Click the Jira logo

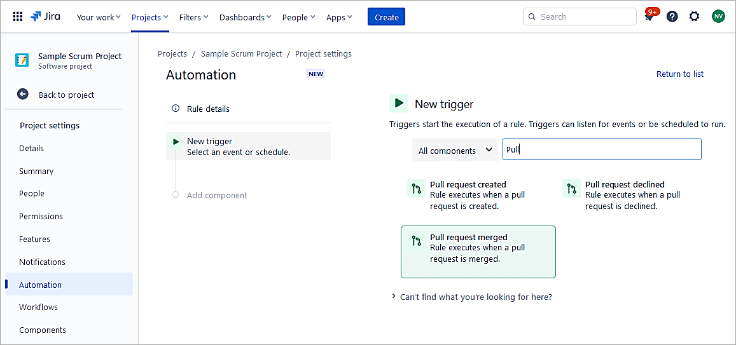46,17
